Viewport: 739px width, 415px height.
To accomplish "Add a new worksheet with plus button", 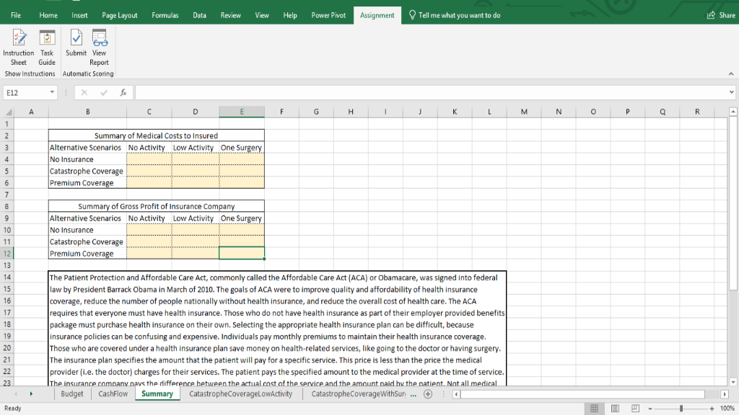I will pyautogui.click(x=428, y=394).
